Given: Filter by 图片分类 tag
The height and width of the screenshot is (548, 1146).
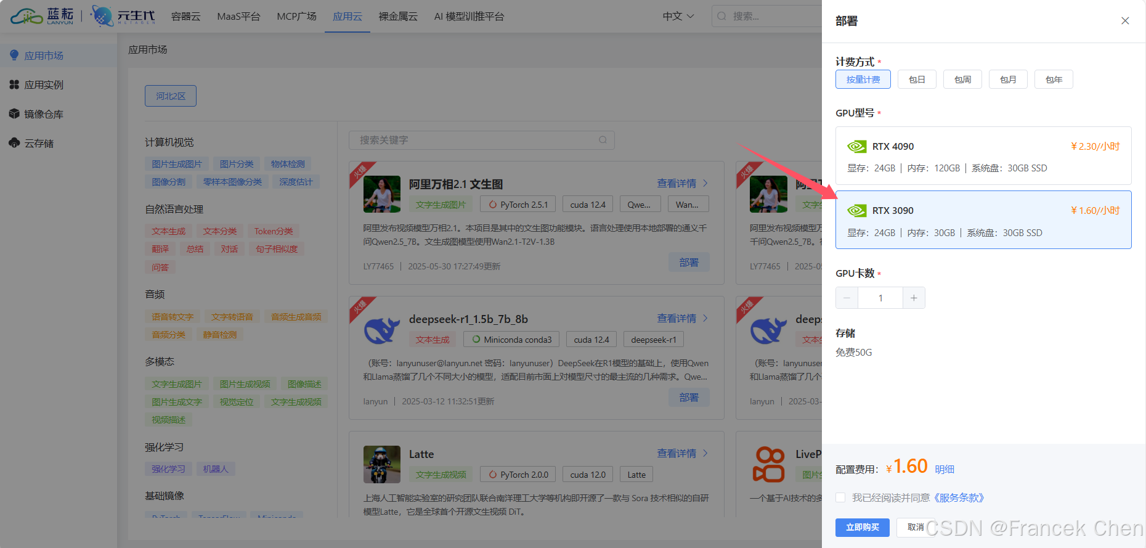Looking at the screenshot, I should coord(237,164).
